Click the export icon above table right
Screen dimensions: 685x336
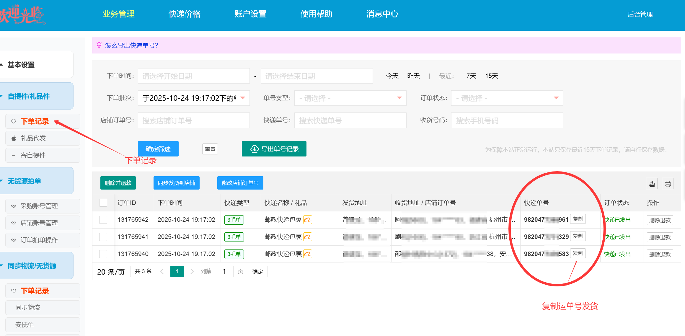point(652,184)
